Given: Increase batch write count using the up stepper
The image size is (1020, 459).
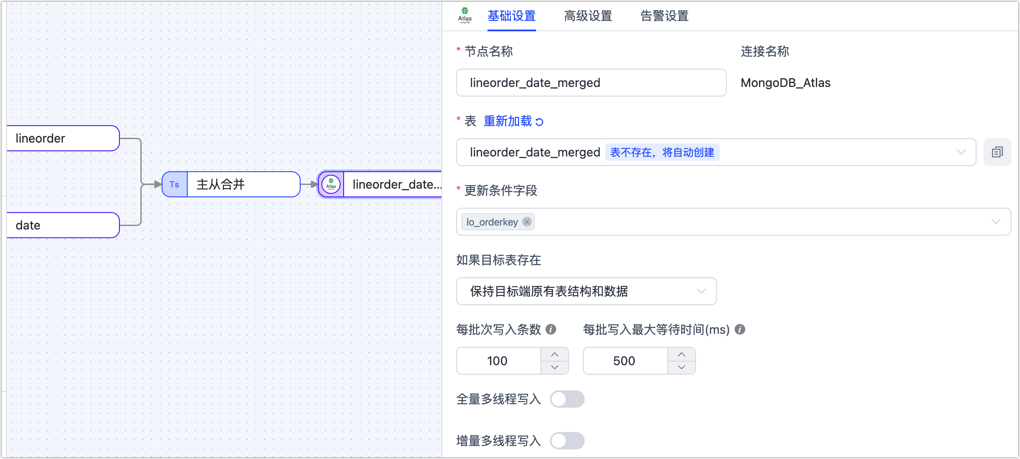Looking at the screenshot, I should 555,354.
